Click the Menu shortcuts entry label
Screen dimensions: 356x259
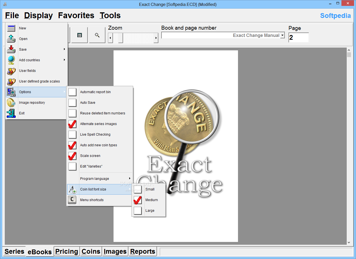[92, 200]
